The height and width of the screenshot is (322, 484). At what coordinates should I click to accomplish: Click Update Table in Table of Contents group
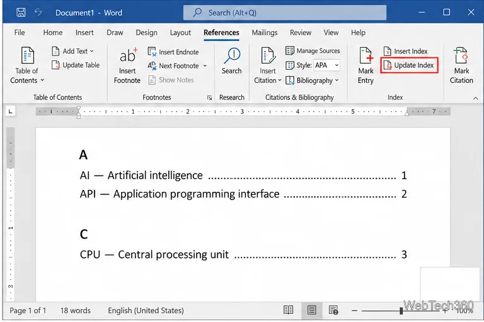[76, 65]
